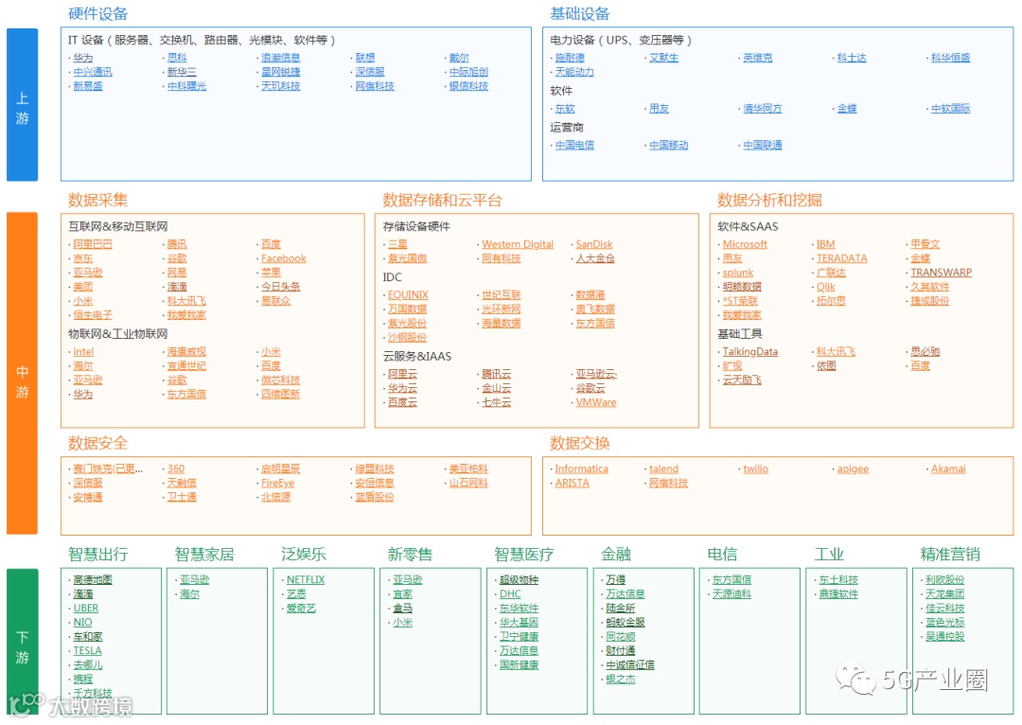The image size is (1022, 725).
Task: Open the Facebook link
Action: (x=284, y=258)
